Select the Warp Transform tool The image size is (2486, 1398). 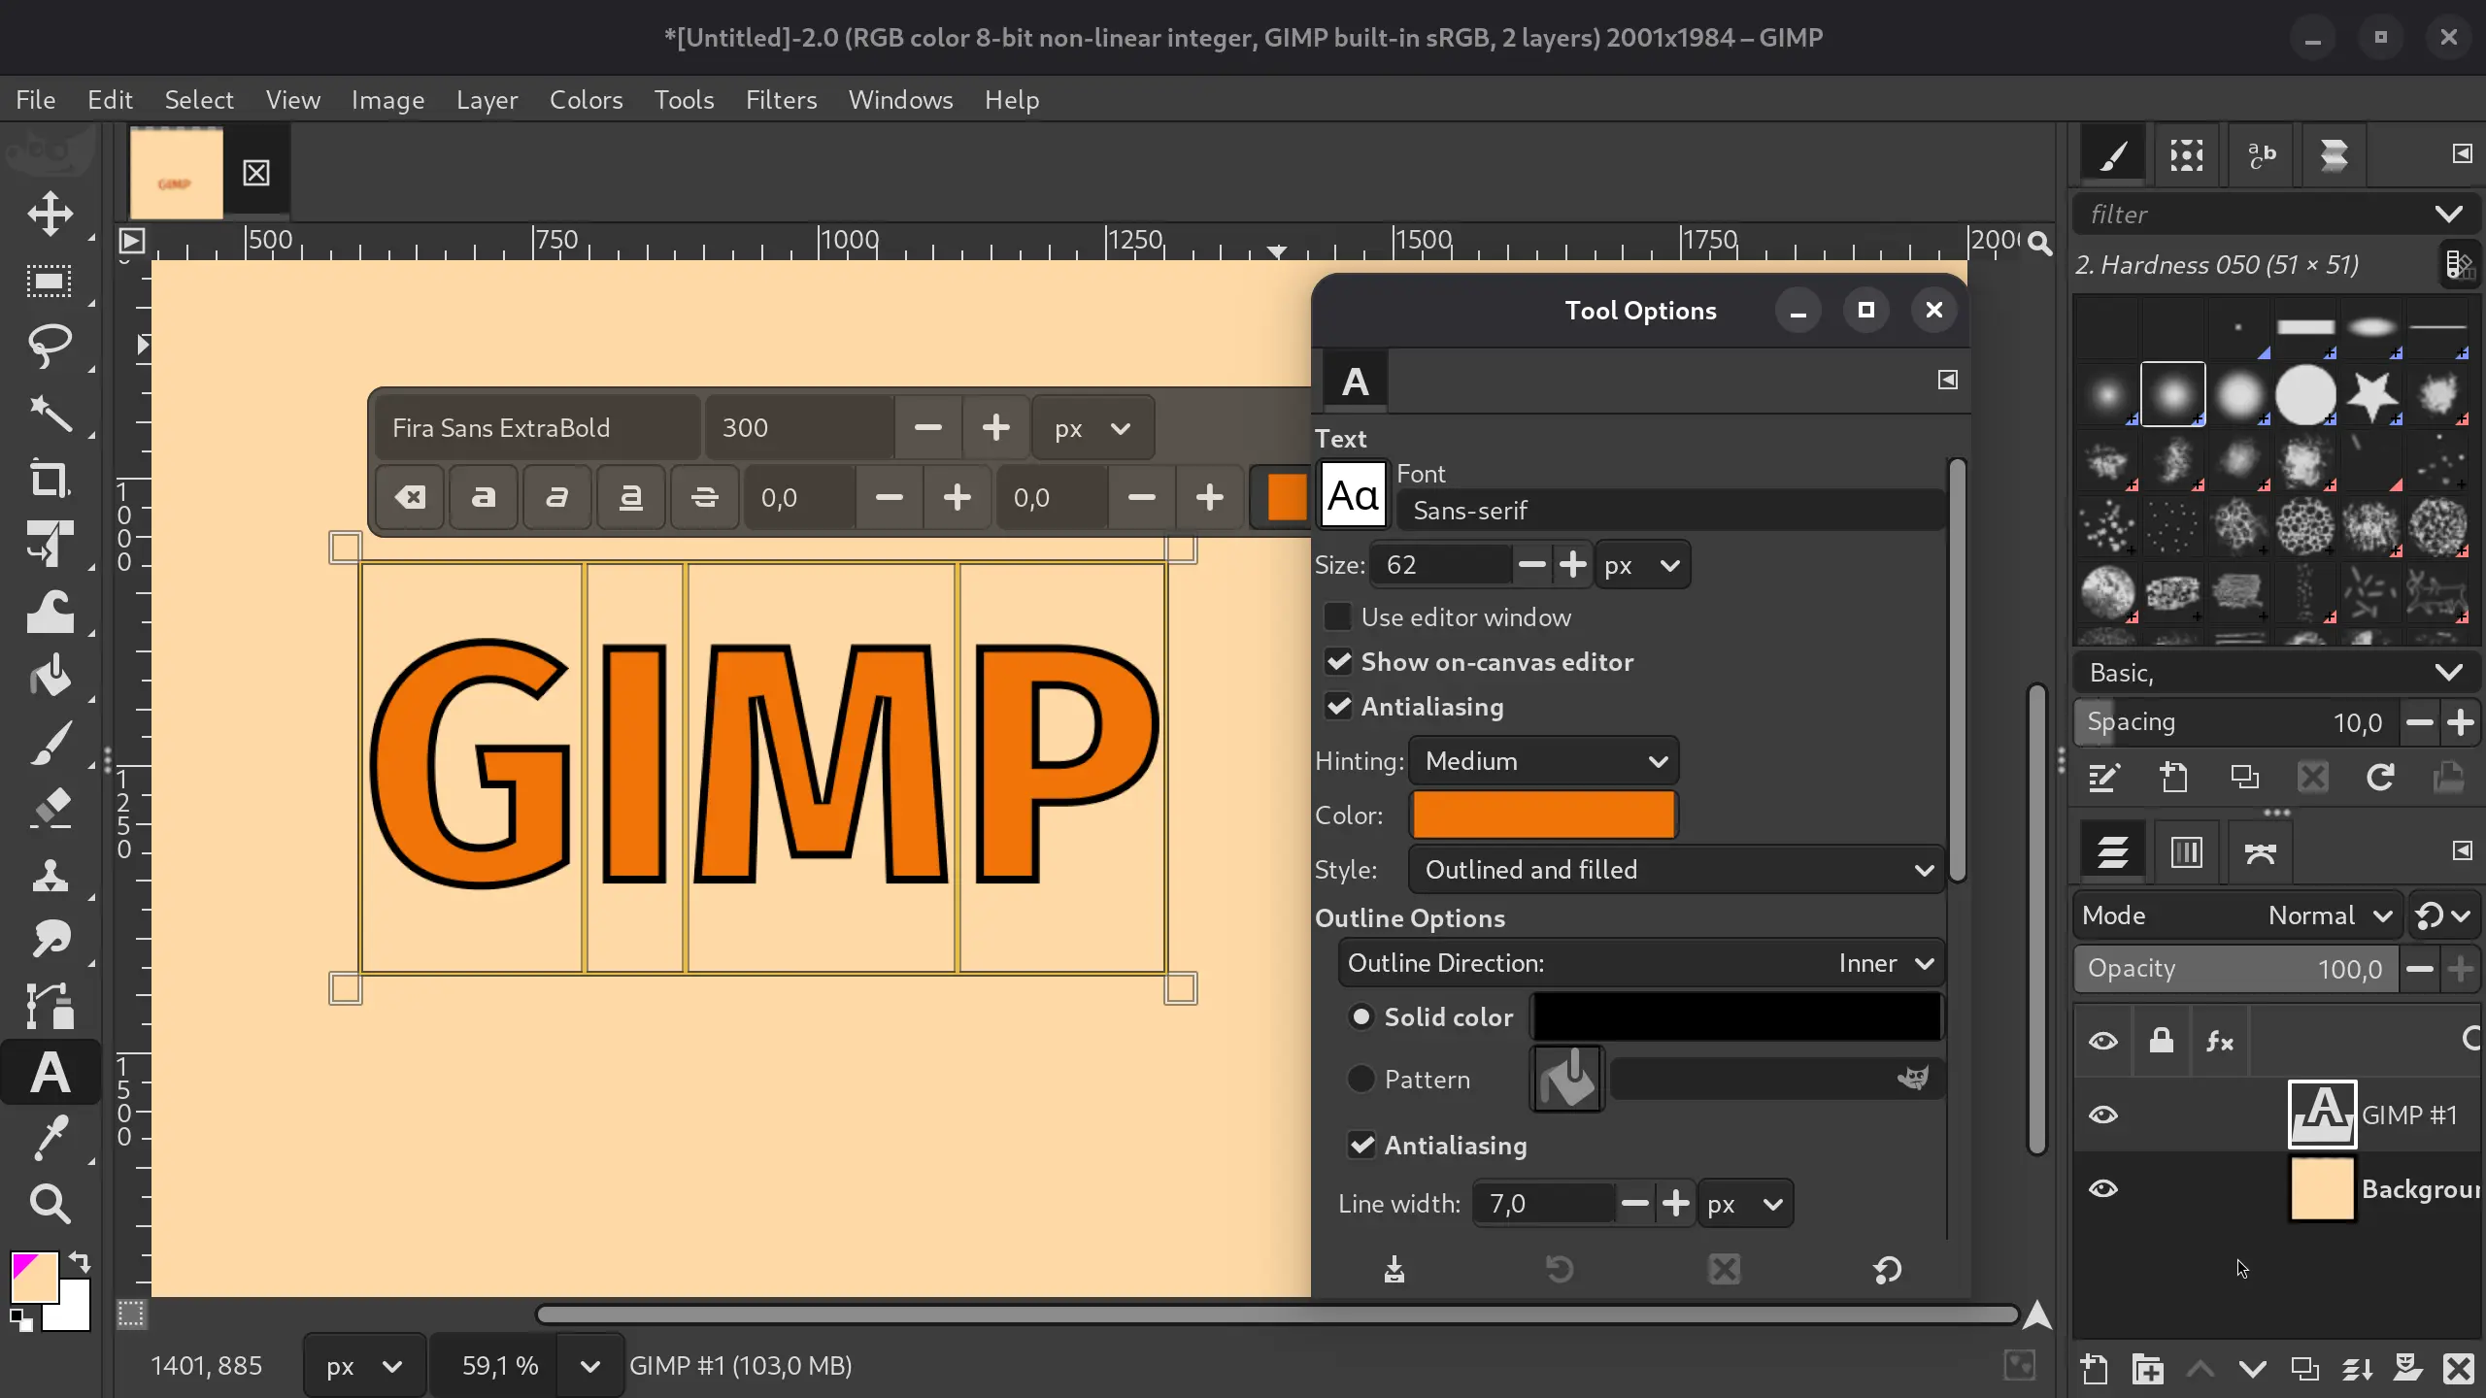tap(50, 612)
